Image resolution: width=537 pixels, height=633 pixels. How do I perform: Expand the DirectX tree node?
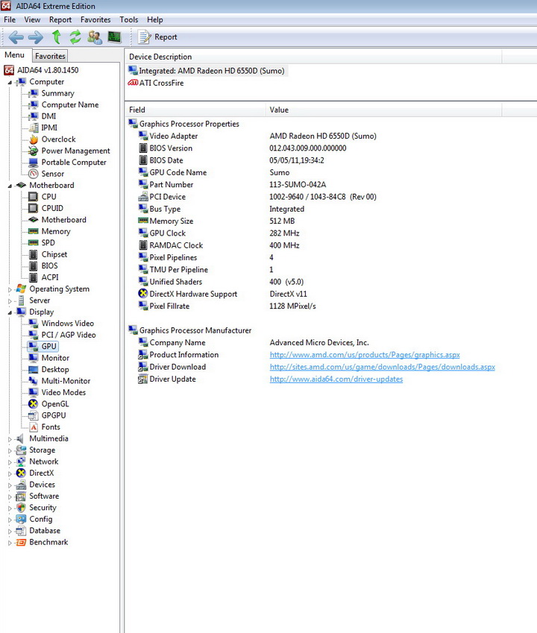point(10,473)
